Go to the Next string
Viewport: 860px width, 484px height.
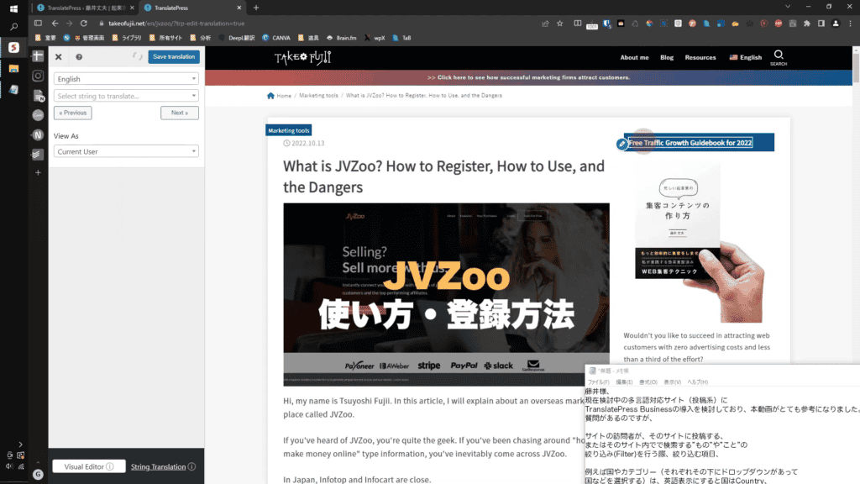(x=180, y=113)
